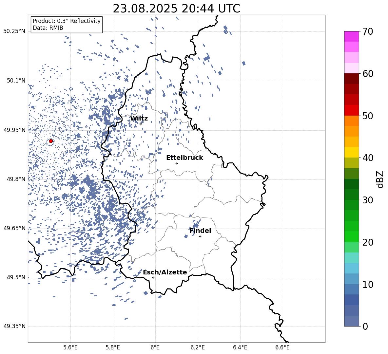Click latitude label '49.35°N'
The height and width of the screenshot is (354, 388).
(x=14, y=326)
